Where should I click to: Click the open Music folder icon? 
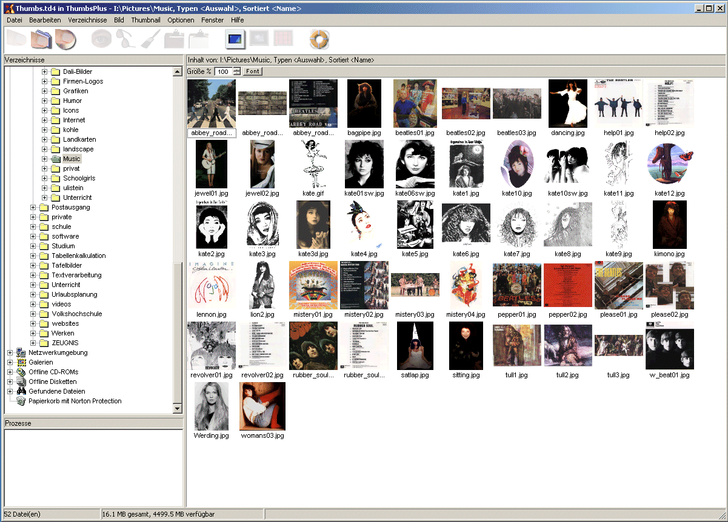(x=56, y=159)
